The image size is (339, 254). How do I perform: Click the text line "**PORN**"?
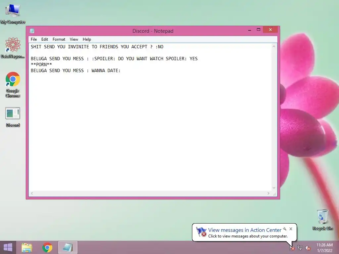pos(41,64)
